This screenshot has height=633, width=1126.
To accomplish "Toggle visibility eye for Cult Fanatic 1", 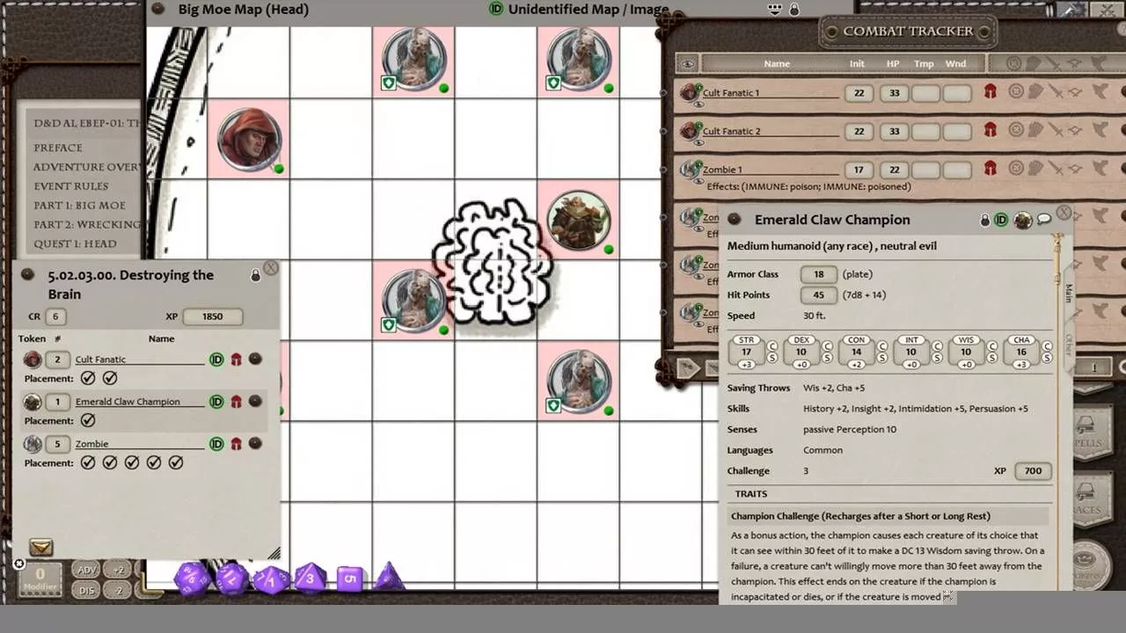I will click(x=698, y=105).
